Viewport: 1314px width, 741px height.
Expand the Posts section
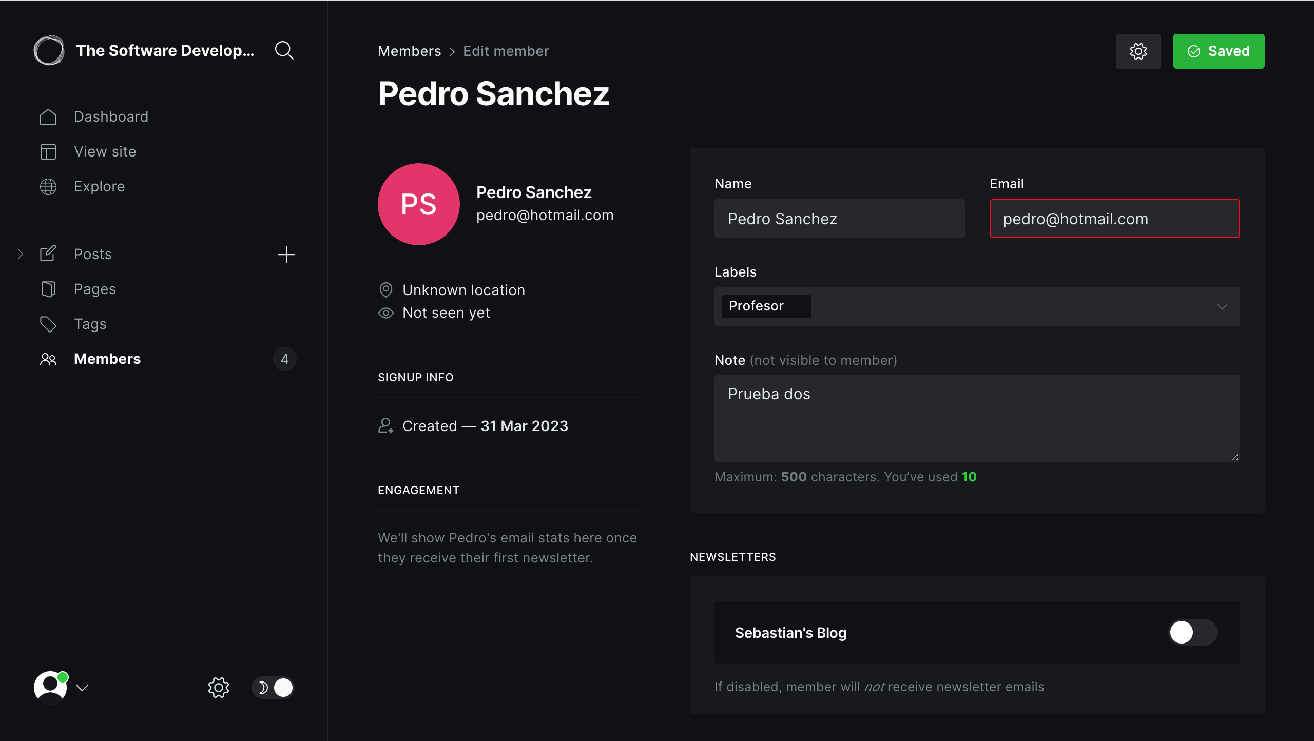coord(21,254)
